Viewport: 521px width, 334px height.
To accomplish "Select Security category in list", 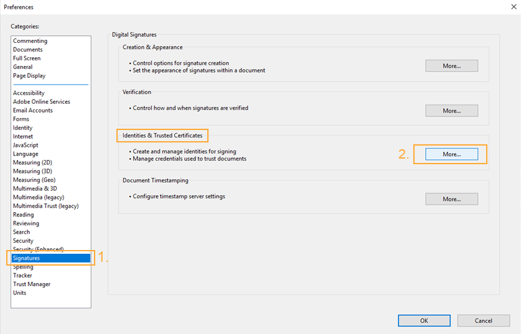I will pyautogui.click(x=23, y=241).
